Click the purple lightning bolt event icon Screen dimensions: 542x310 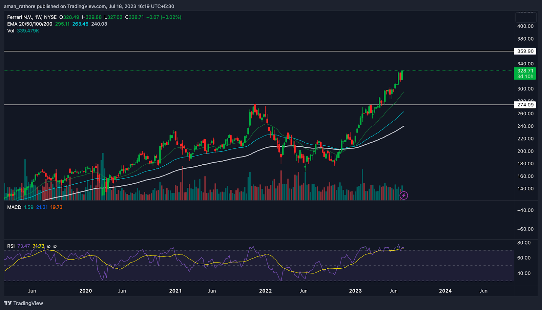[403, 195]
